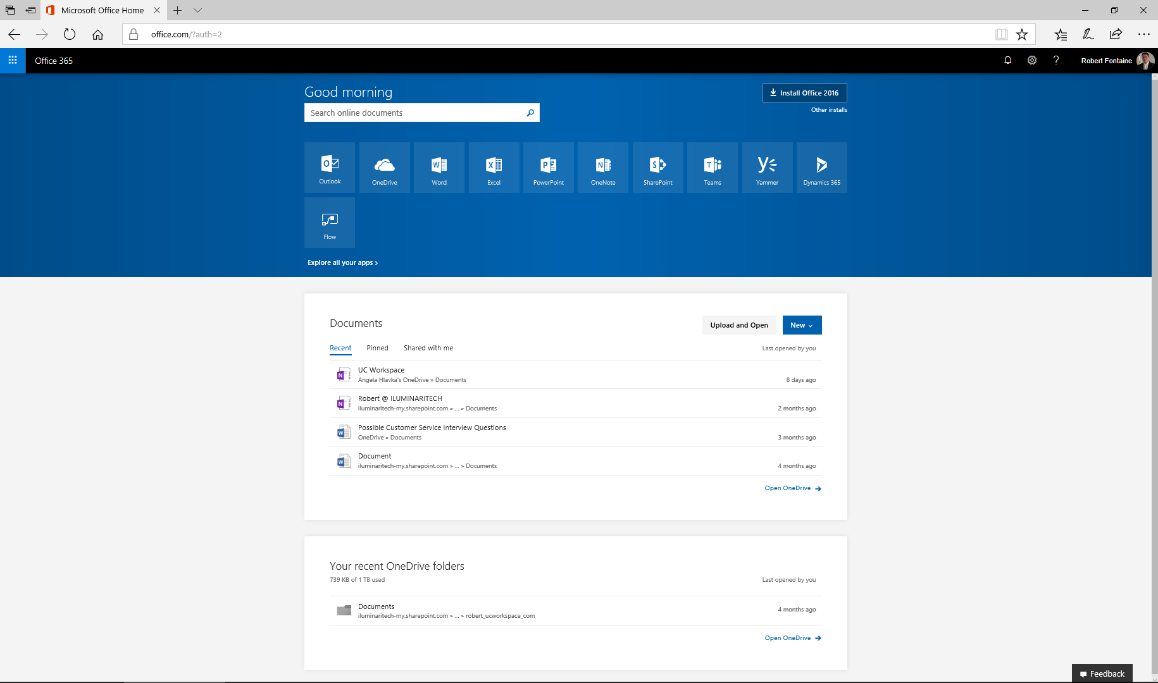The image size is (1158, 683).
Task: Open the Office 365 app launcher waffle
Action: tap(13, 61)
